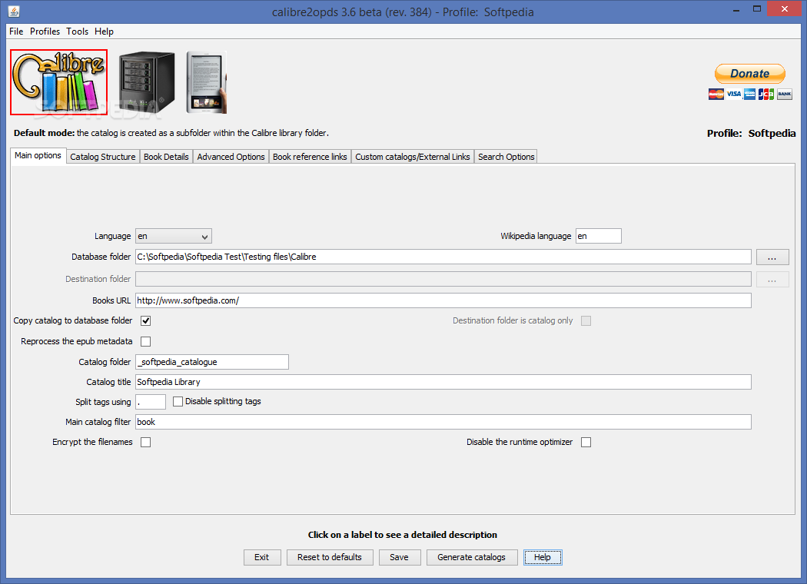807x584 pixels.
Task: Click the Database folder label
Action: pyautogui.click(x=101, y=257)
